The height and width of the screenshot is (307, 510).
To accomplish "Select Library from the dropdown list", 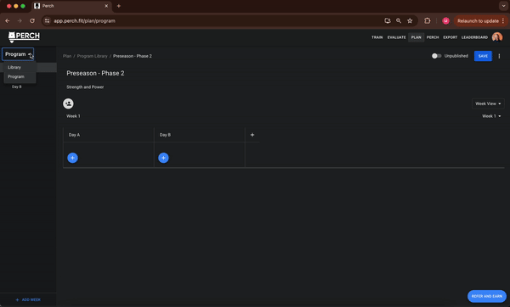I will pyautogui.click(x=20, y=67).
